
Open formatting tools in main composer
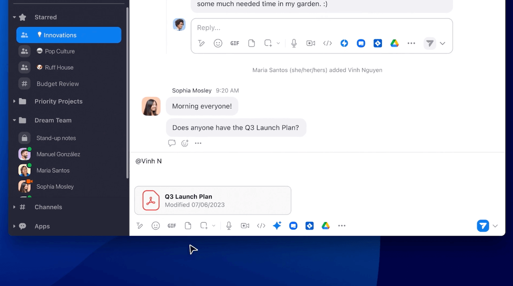[139, 226]
